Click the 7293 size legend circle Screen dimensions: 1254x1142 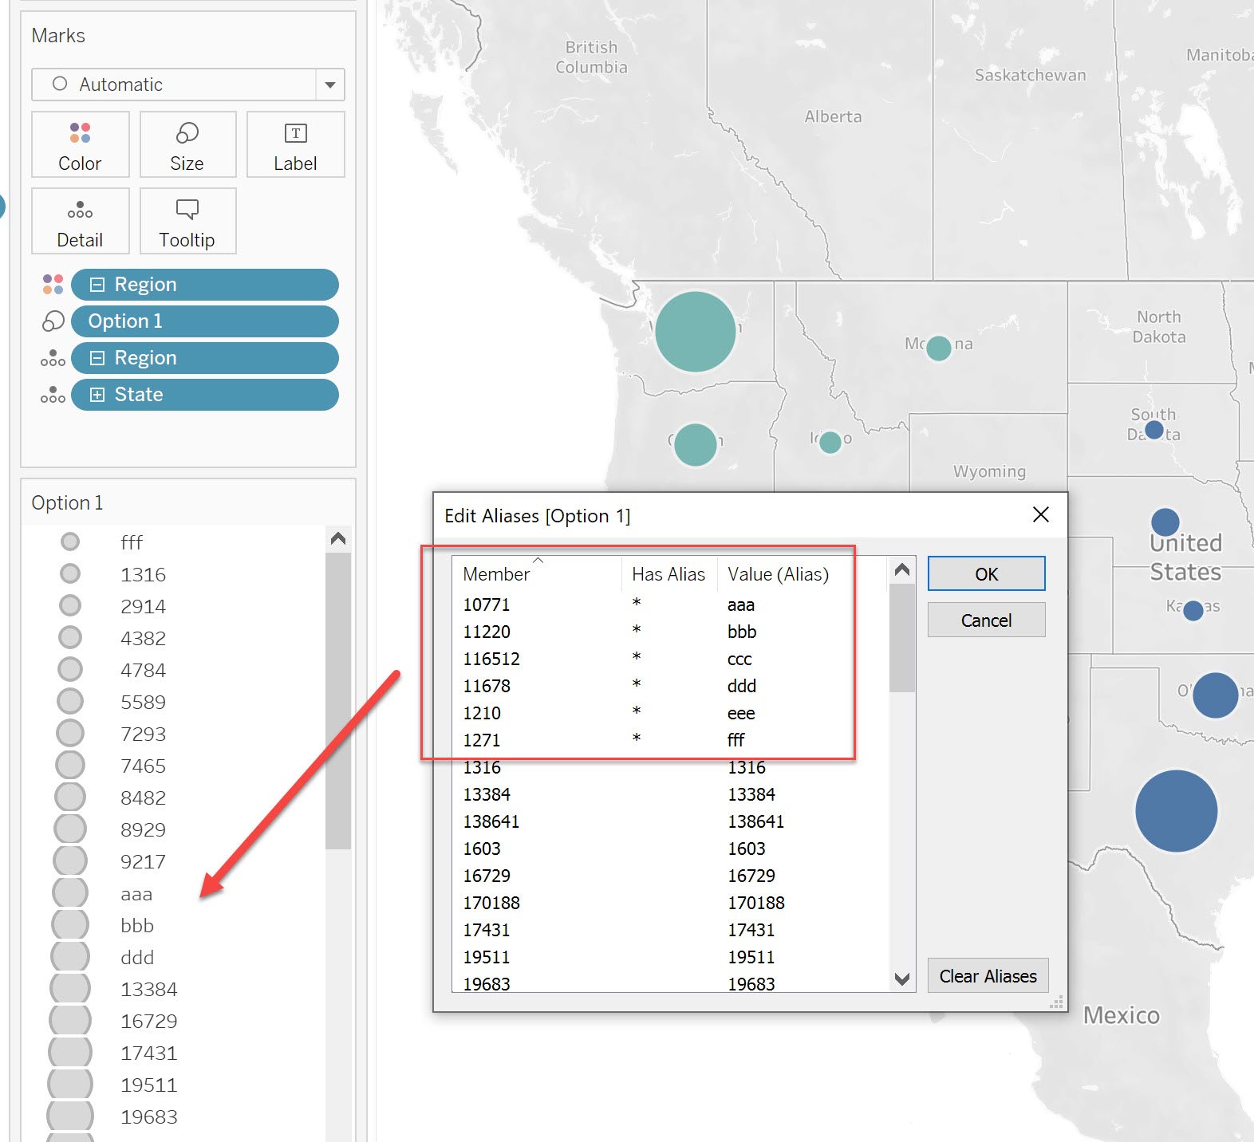pos(70,734)
